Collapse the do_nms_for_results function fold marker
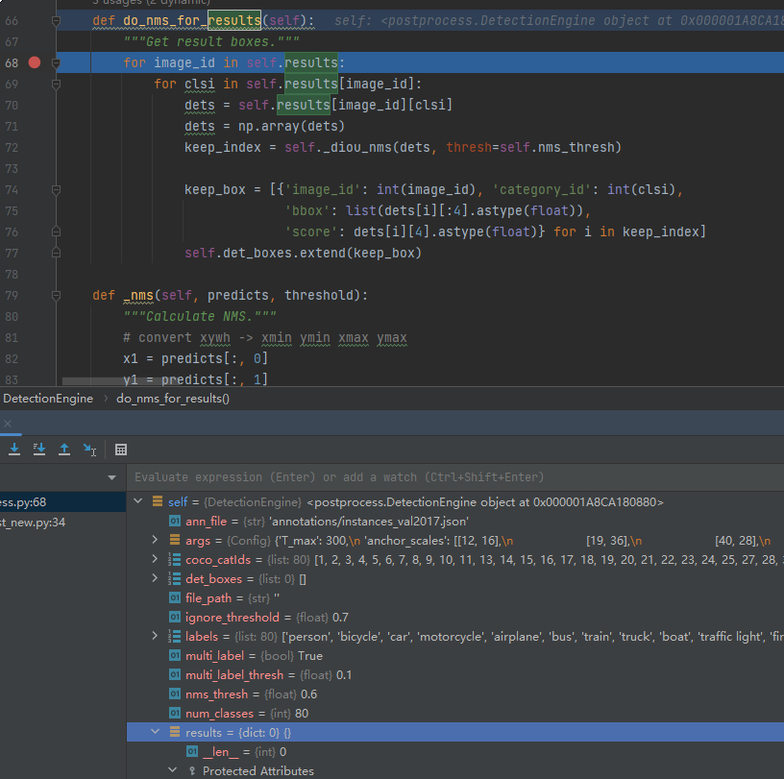The height and width of the screenshot is (779, 784). [56, 20]
